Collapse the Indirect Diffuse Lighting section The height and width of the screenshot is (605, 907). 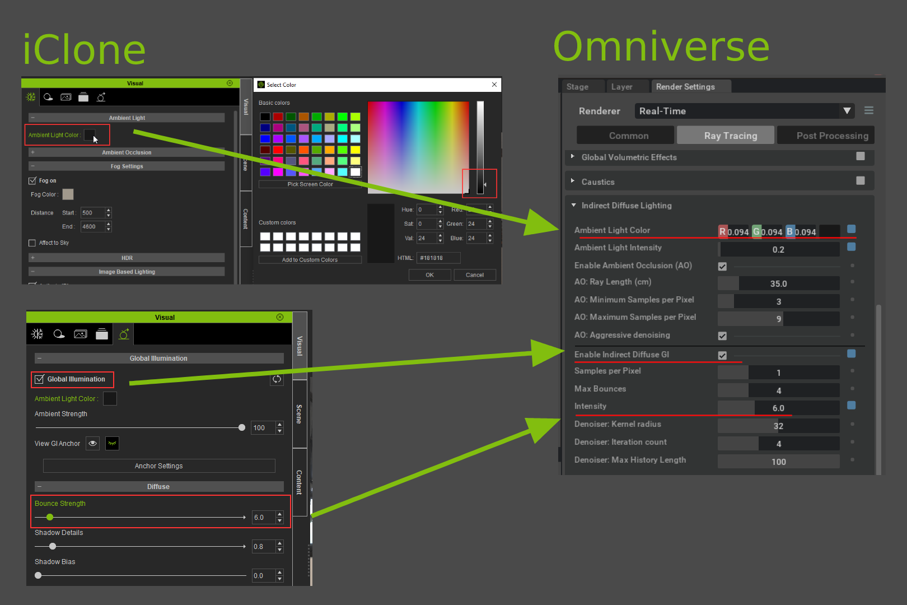coord(573,205)
